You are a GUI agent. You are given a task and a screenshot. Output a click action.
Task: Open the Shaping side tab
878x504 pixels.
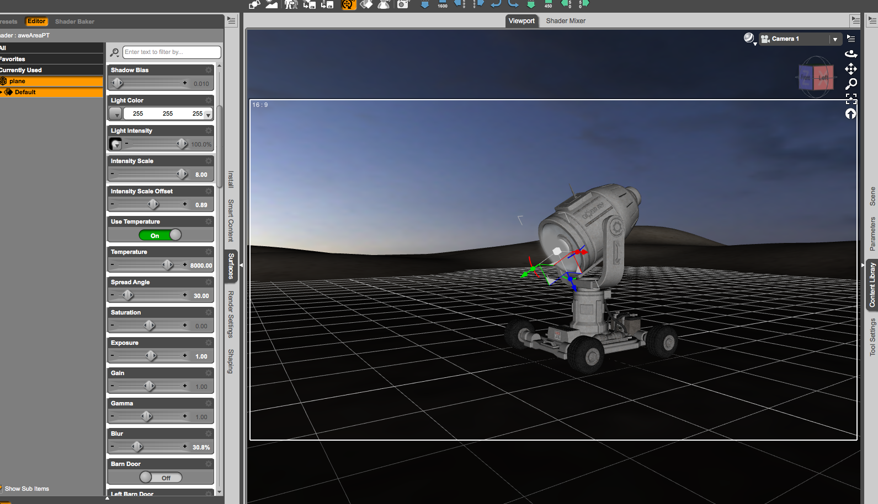click(x=231, y=361)
